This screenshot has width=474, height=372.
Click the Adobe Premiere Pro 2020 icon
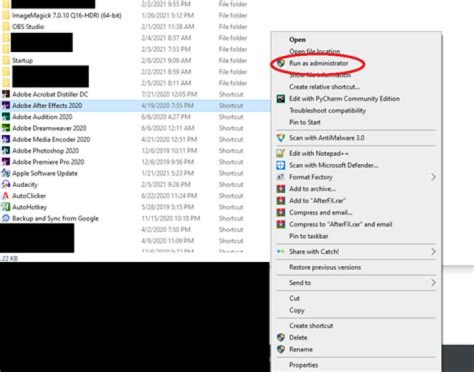[6, 162]
